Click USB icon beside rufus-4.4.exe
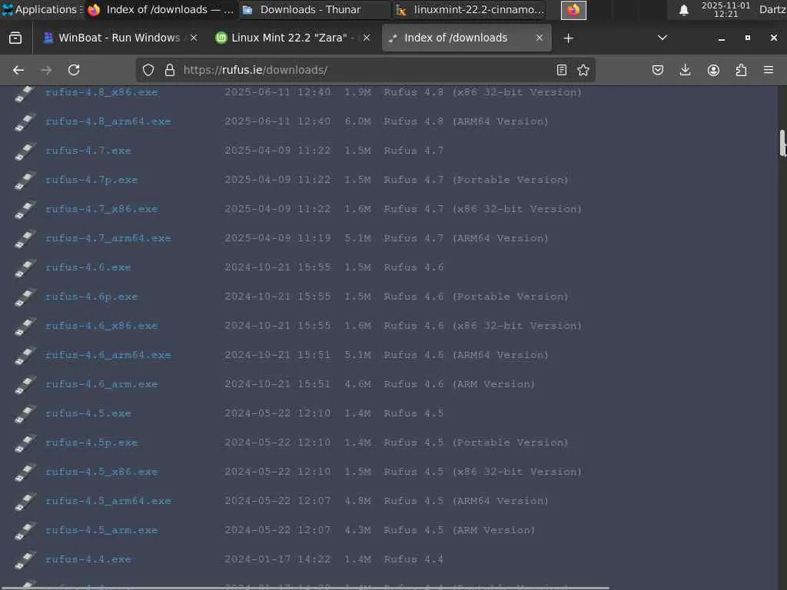The height and width of the screenshot is (590, 787). (x=25, y=560)
